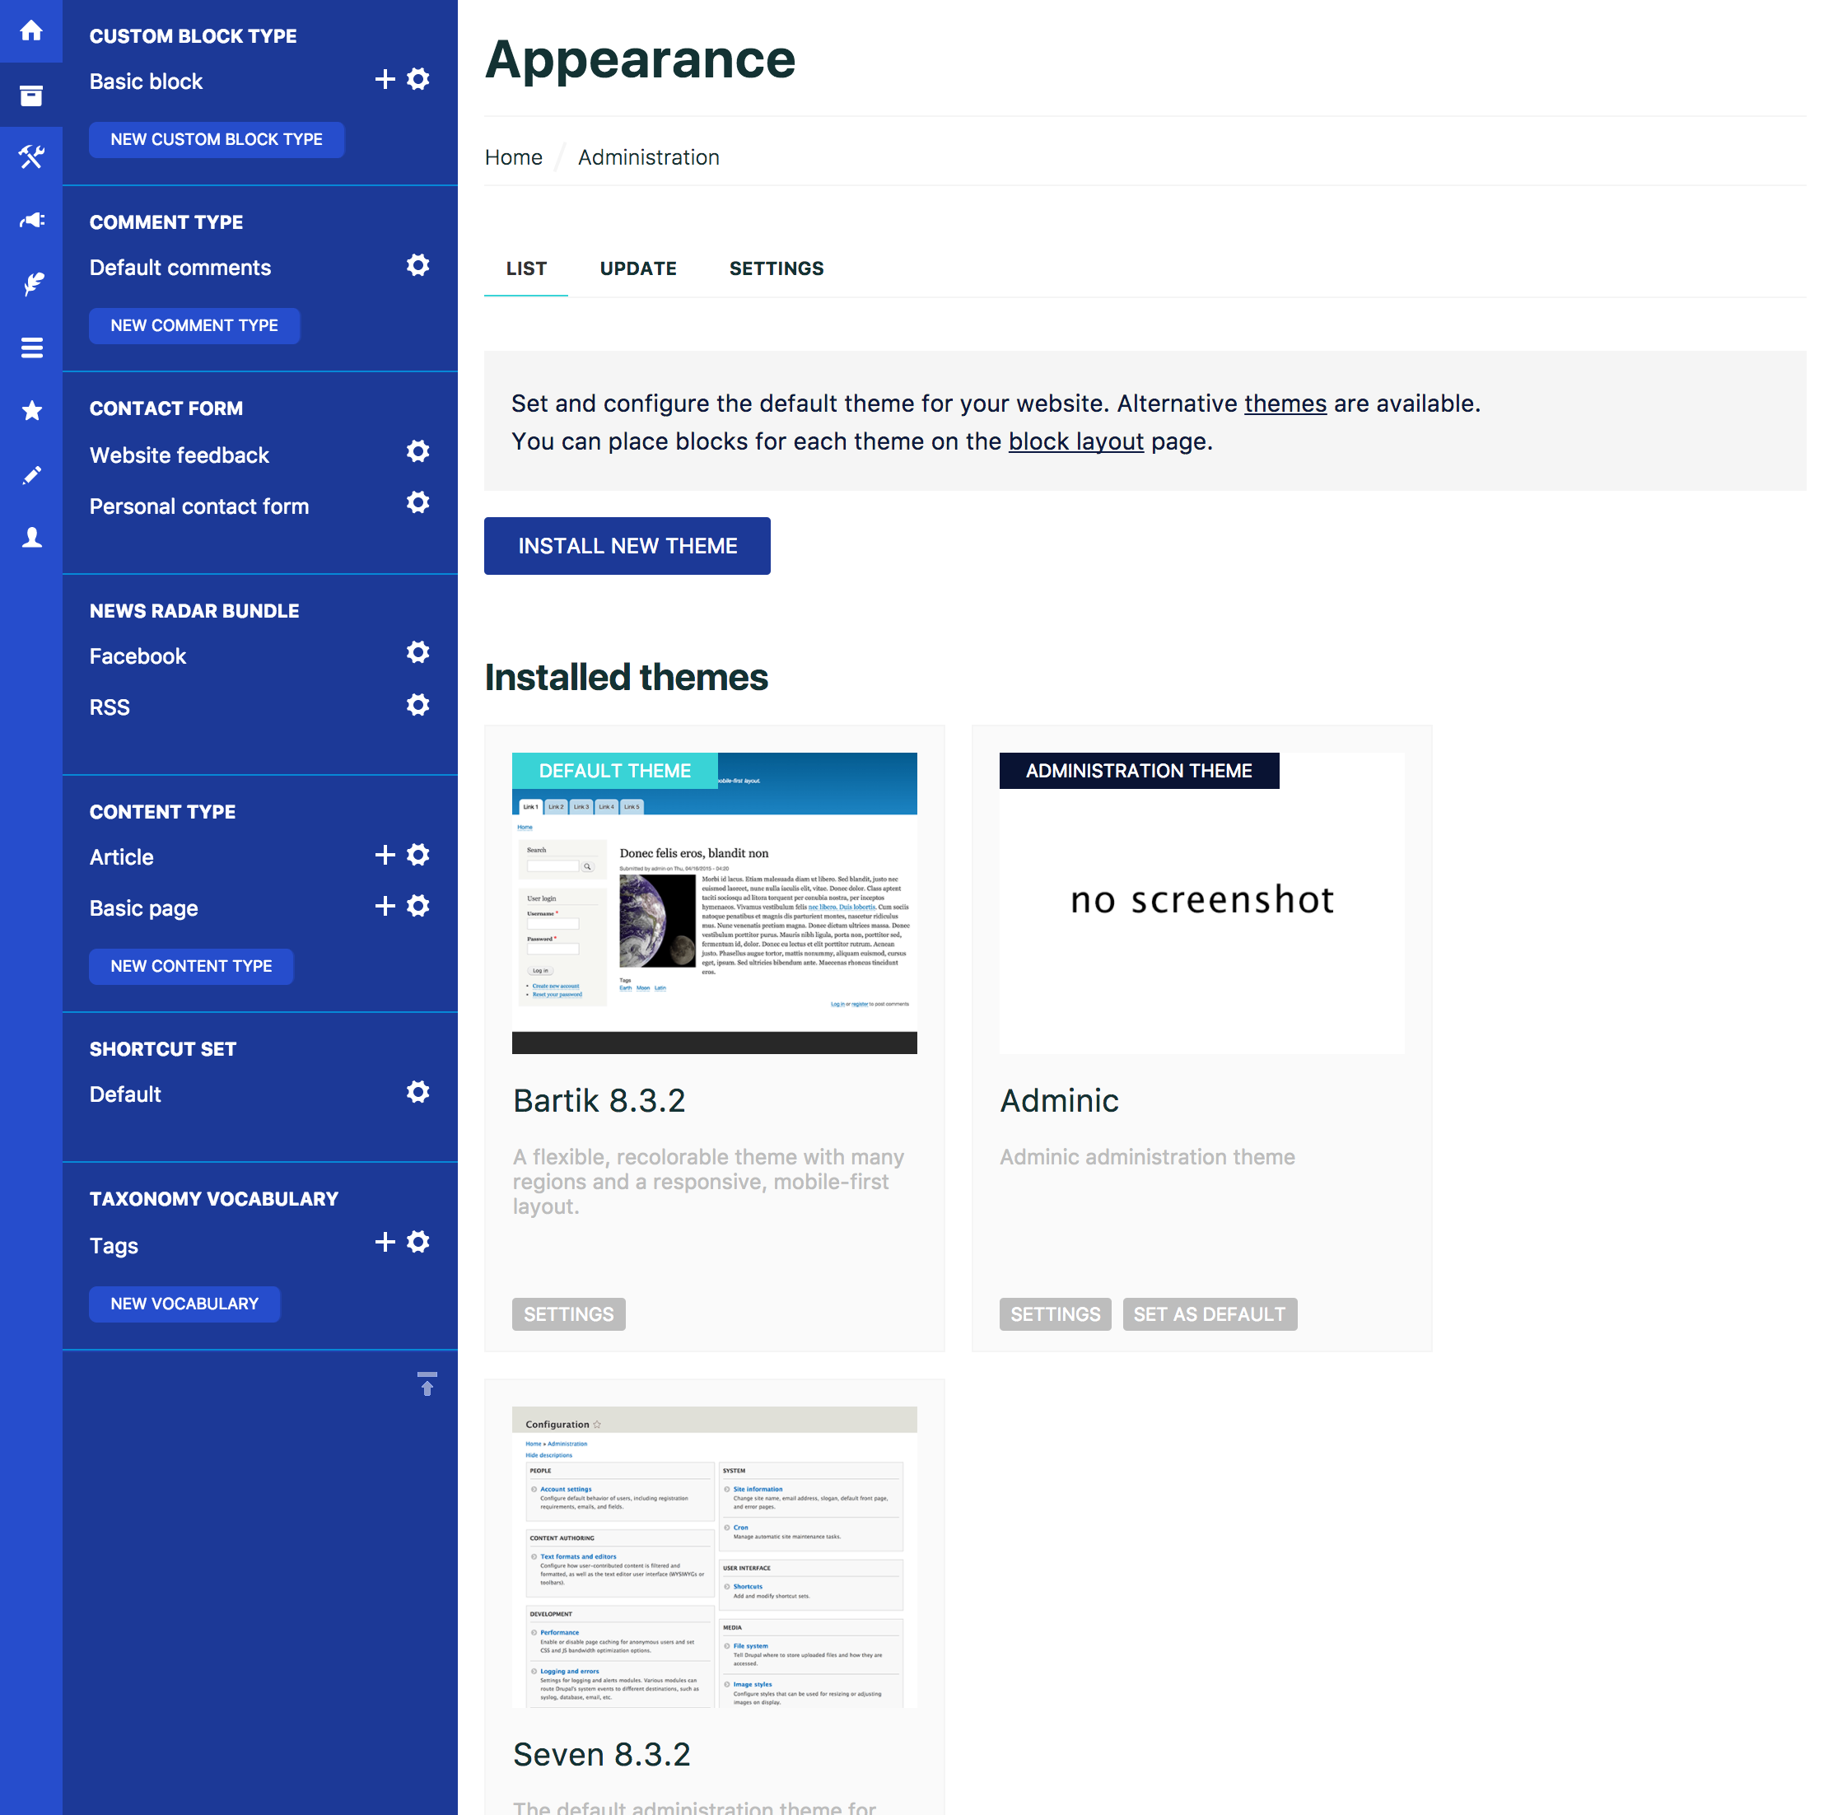Click the INSTALL NEW THEME button
The height and width of the screenshot is (1815, 1833).
(x=626, y=545)
